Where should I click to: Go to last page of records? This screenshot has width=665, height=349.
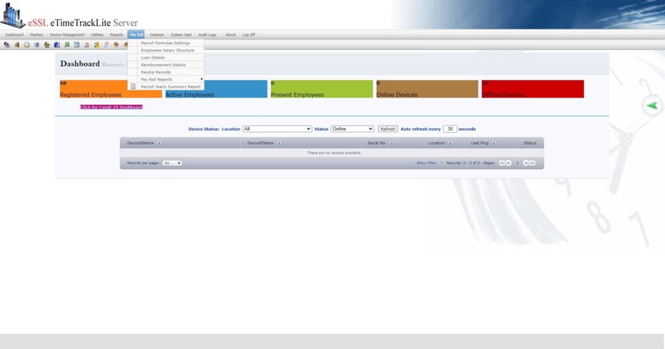533,163
